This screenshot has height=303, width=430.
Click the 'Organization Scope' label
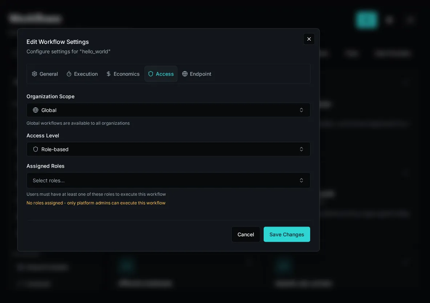click(x=50, y=96)
